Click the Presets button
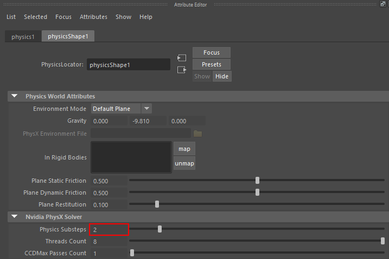The height and width of the screenshot is (259, 389). [x=212, y=64]
